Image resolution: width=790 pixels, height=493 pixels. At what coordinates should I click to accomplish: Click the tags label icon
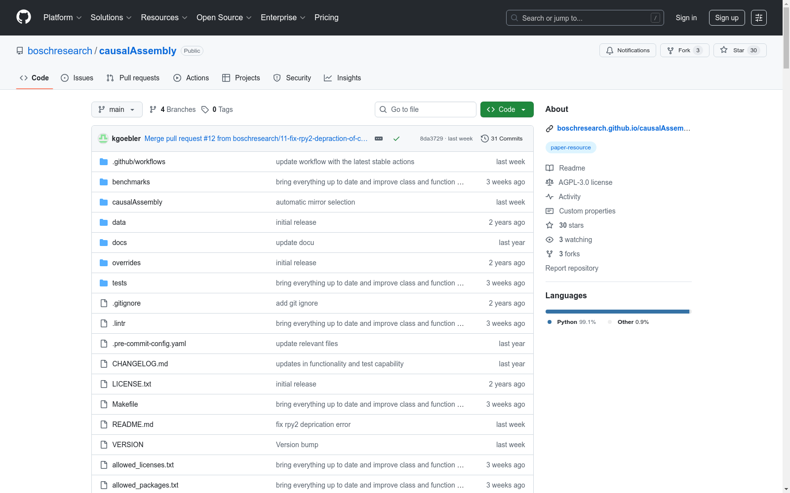(205, 109)
